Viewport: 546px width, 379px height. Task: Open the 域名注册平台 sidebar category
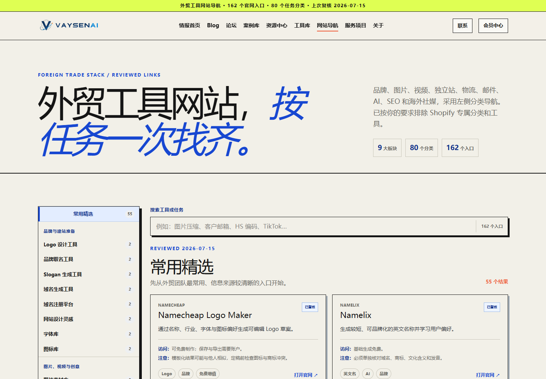click(89, 304)
